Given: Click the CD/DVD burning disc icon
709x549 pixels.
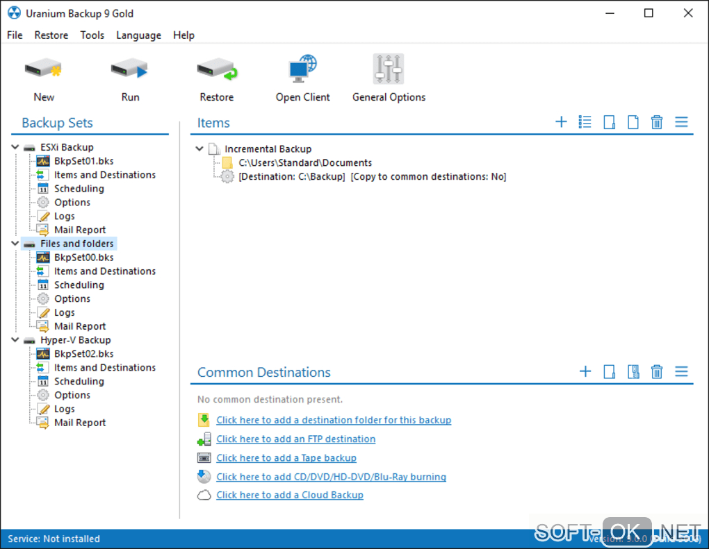Looking at the screenshot, I should click(204, 476).
